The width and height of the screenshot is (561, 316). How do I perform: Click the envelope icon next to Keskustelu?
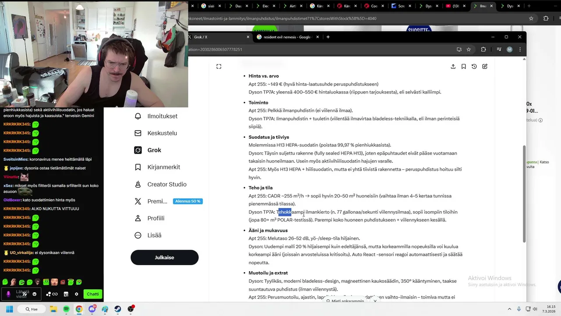point(138,133)
